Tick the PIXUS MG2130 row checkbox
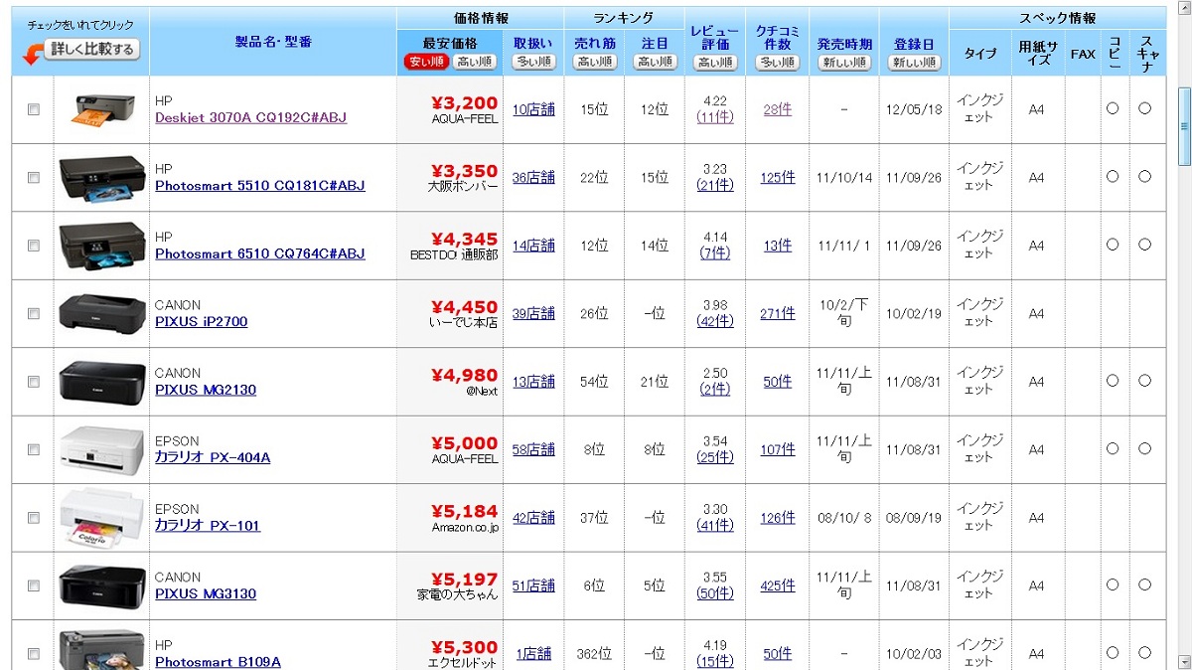The image size is (1192, 670). (34, 381)
